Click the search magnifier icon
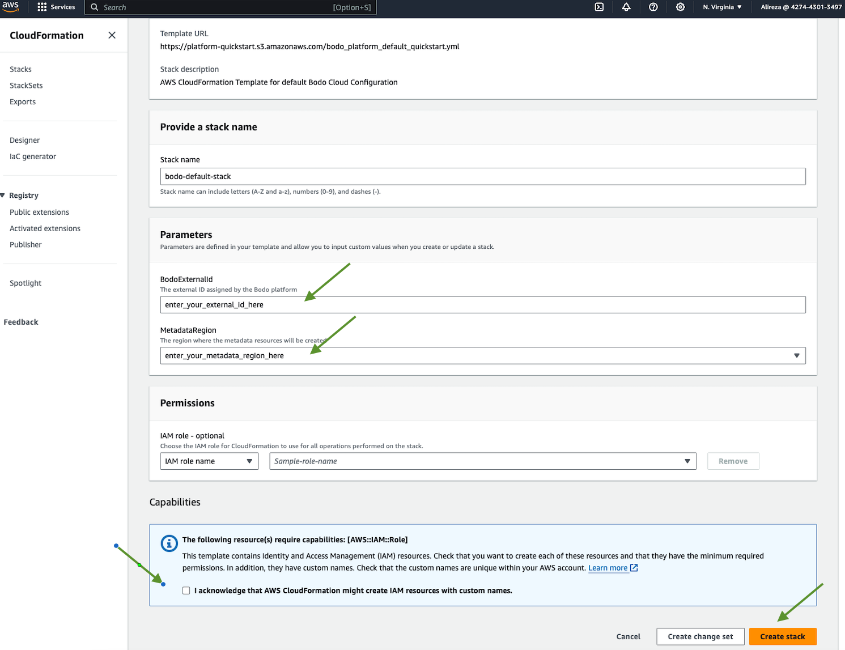Screen dimensions: 845x650 (x=95, y=7)
